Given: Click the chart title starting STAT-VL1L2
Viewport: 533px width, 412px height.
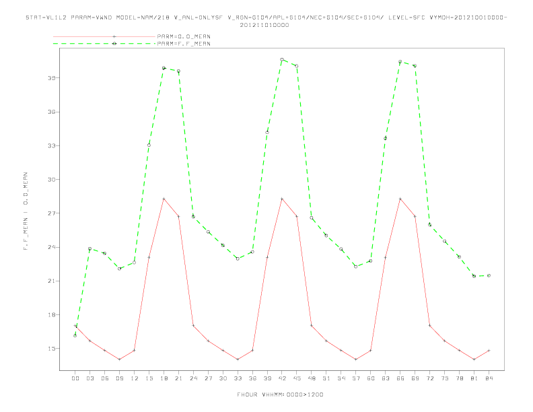Looking at the screenshot, I should pyautogui.click(x=266, y=18).
